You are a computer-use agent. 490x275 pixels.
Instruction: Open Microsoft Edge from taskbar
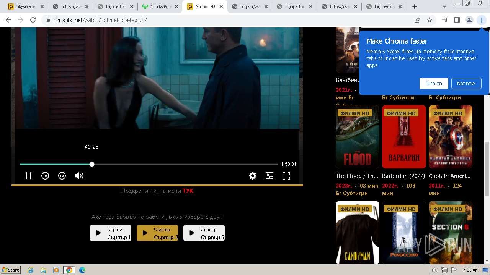(x=82, y=270)
